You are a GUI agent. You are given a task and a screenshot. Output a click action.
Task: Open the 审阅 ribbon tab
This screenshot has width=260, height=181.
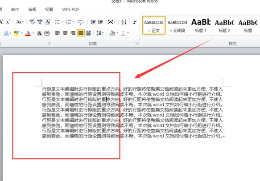(x=32, y=9)
